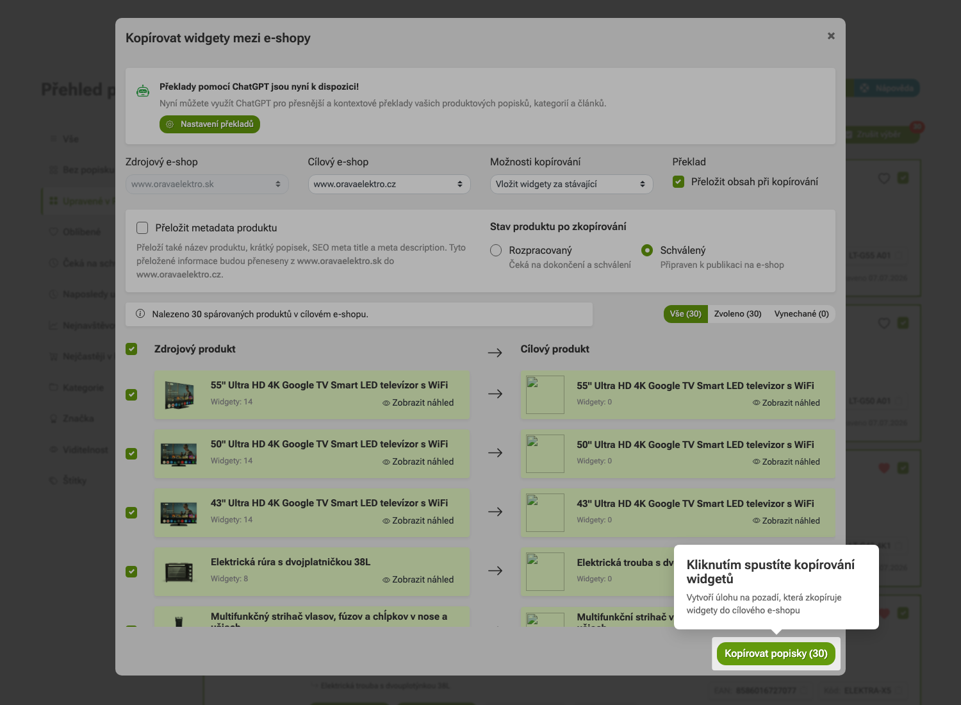Click the 43" target televizor image placeholder
The height and width of the screenshot is (705, 961).
[545, 513]
